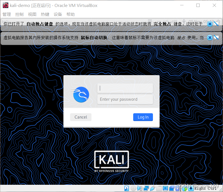Open the 控制 menu

19,14
